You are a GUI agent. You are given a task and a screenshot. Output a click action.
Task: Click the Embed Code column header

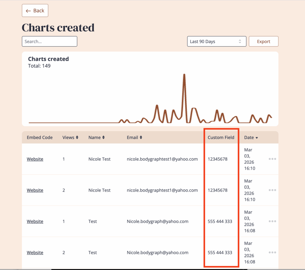click(40, 138)
